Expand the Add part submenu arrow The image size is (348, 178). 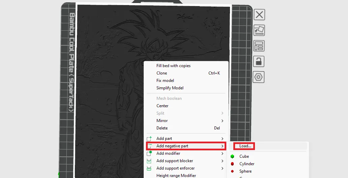pos(222,139)
